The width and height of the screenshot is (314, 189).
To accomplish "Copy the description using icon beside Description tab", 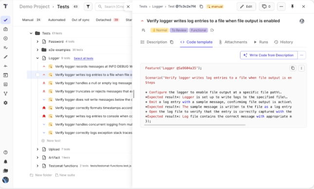I will point(172,42).
